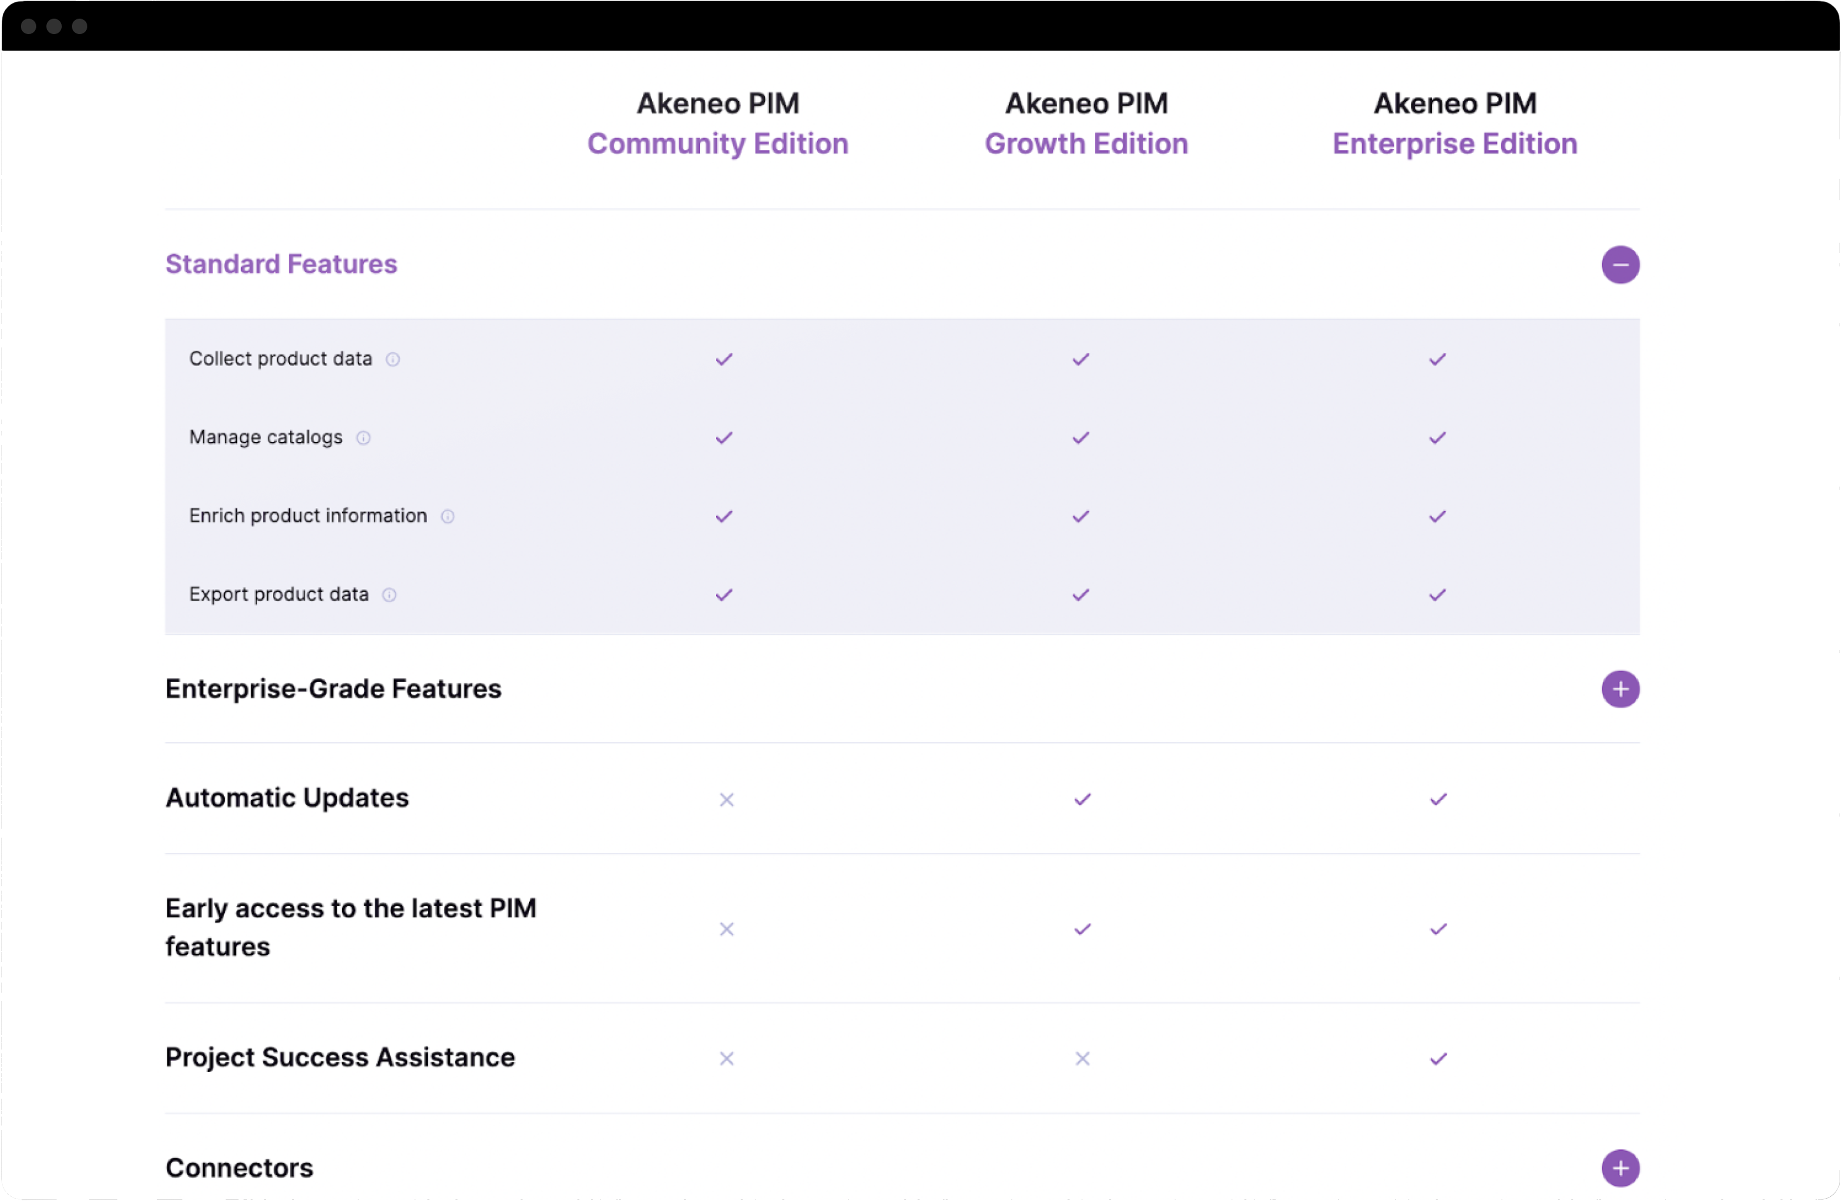
Task: Click Growth Edition cross for Project Success Assistance
Action: coord(1082,1059)
